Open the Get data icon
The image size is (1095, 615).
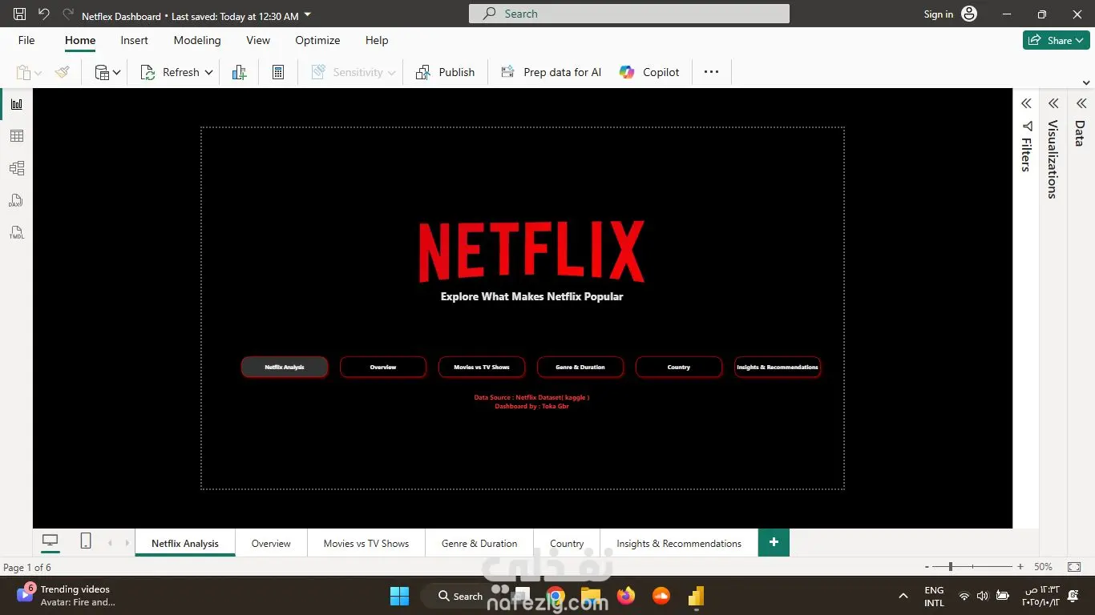(102, 72)
